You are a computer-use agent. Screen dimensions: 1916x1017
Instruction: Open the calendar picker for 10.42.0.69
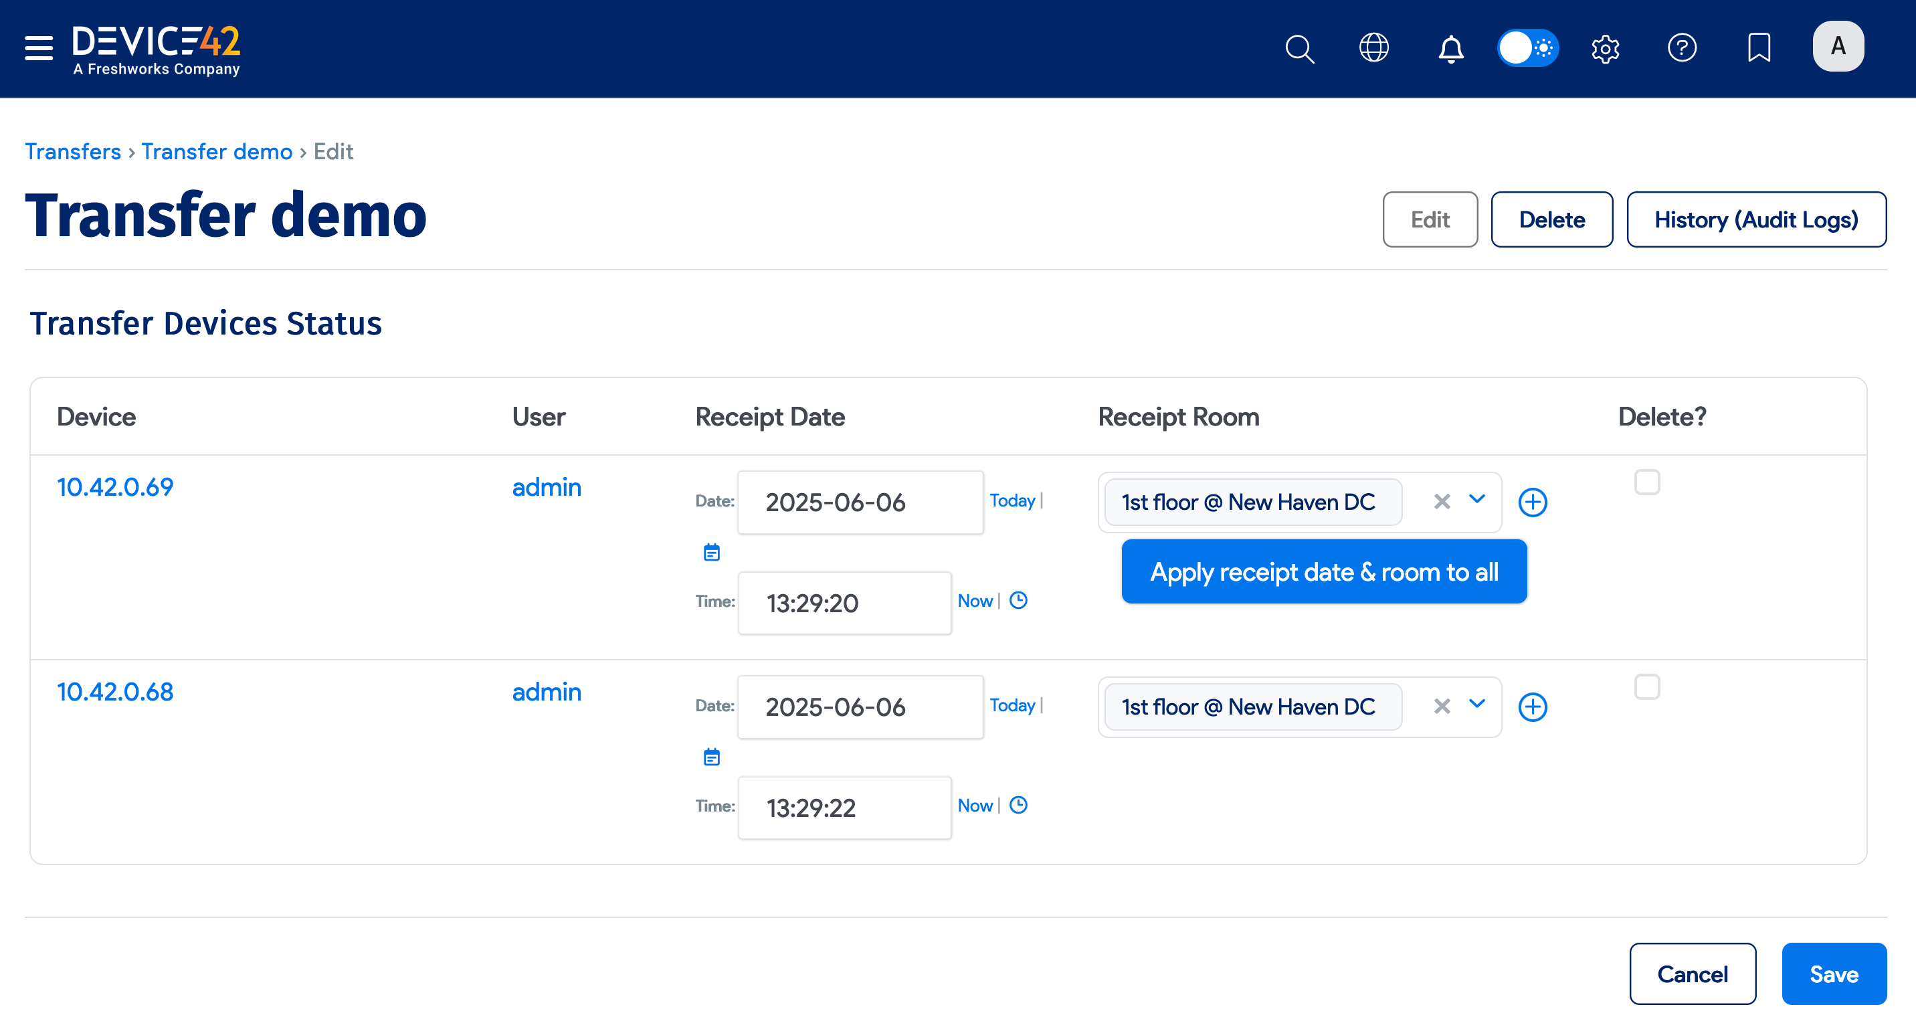(x=711, y=552)
